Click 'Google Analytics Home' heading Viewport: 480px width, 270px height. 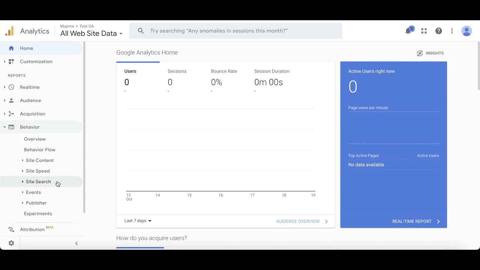(x=147, y=52)
